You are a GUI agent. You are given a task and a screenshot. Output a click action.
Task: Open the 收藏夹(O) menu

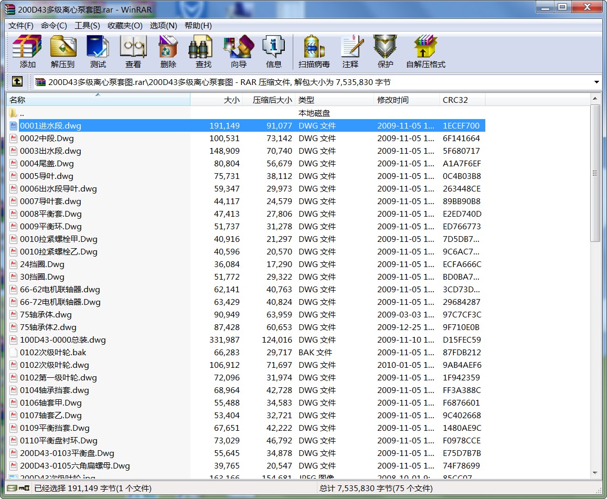point(125,26)
